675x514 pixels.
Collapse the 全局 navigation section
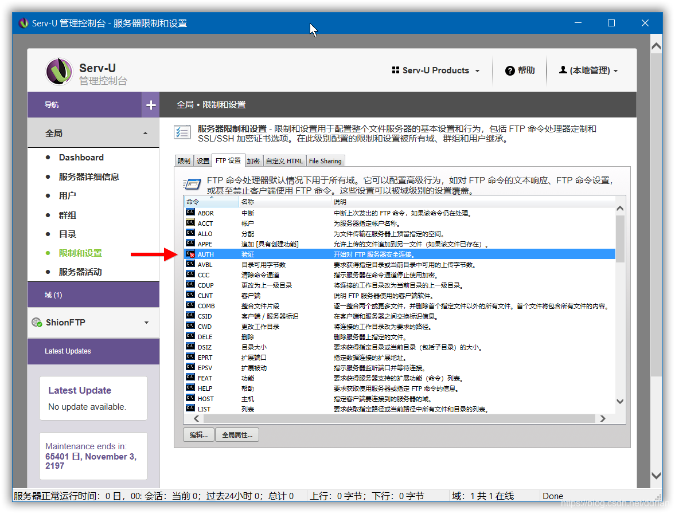[146, 134]
